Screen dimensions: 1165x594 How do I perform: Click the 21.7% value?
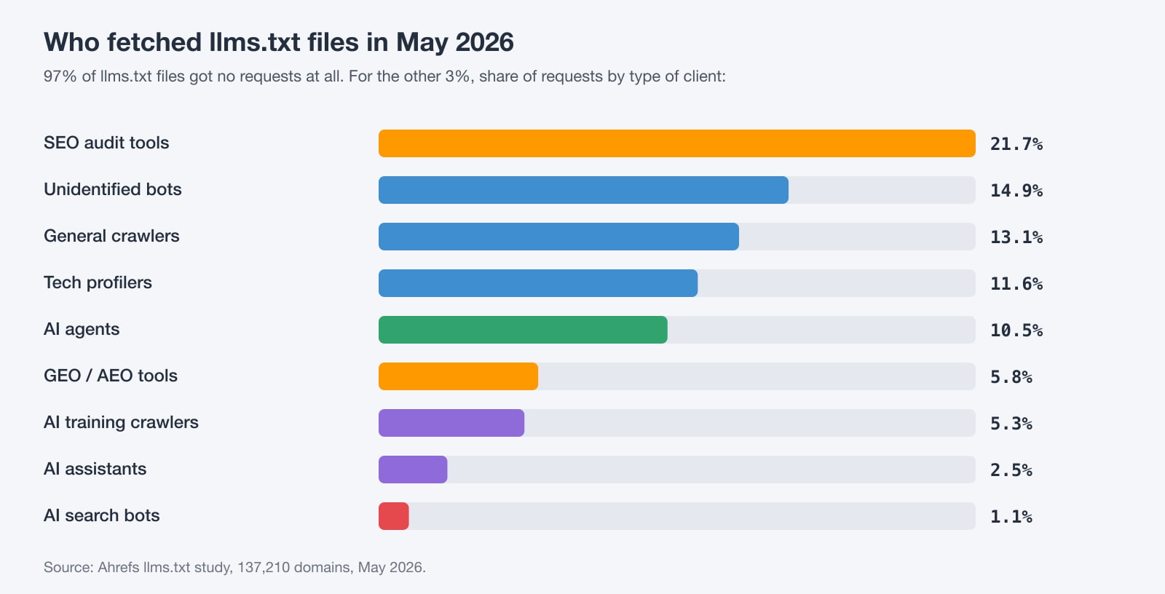[x=1016, y=144]
